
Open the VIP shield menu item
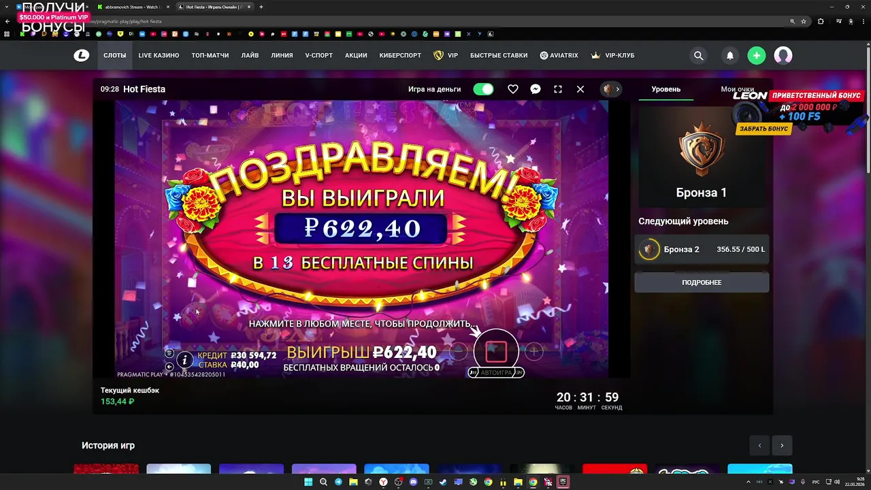(x=446, y=56)
